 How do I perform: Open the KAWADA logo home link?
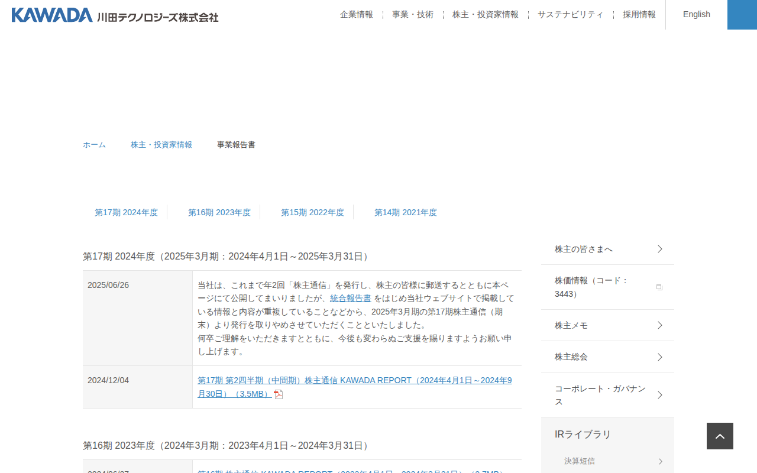click(x=115, y=15)
